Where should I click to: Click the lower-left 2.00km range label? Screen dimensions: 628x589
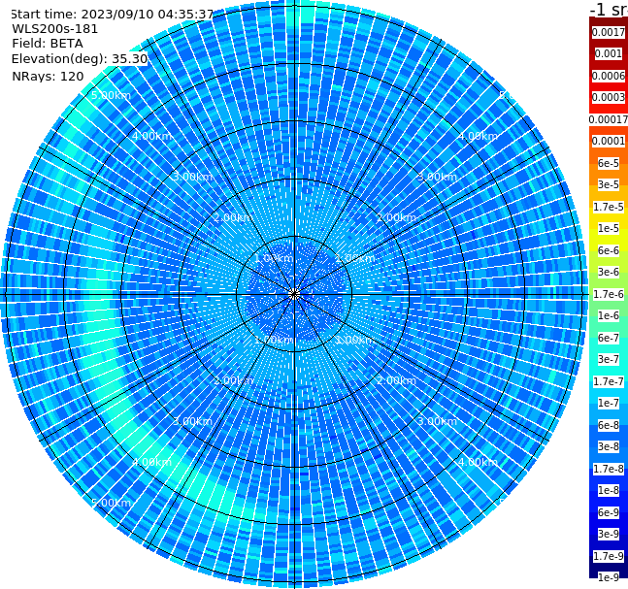[x=233, y=380]
